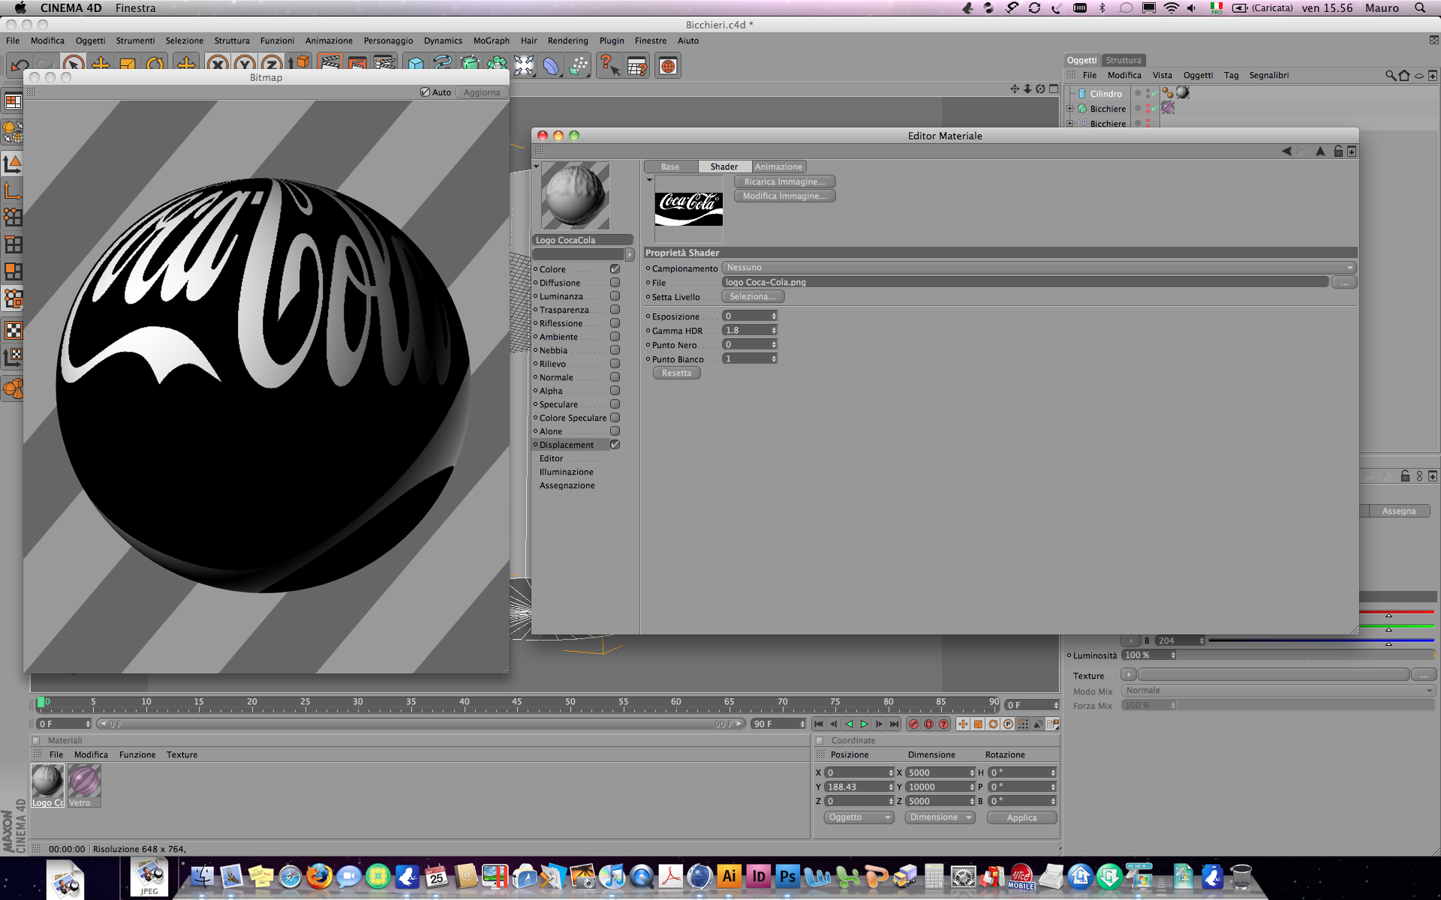1441x900 pixels.
Task: Click the Photoshop icon in the dock
Action: (x=787, y=876)
